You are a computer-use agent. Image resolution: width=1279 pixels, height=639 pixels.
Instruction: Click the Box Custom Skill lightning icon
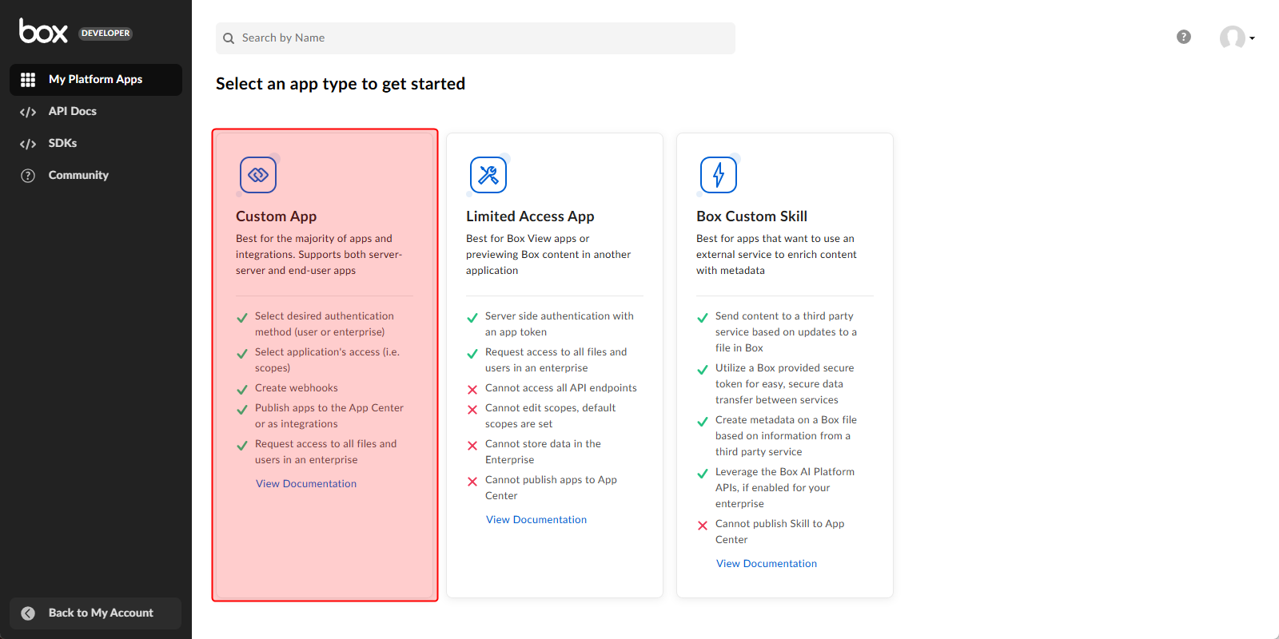coord(719,175)
